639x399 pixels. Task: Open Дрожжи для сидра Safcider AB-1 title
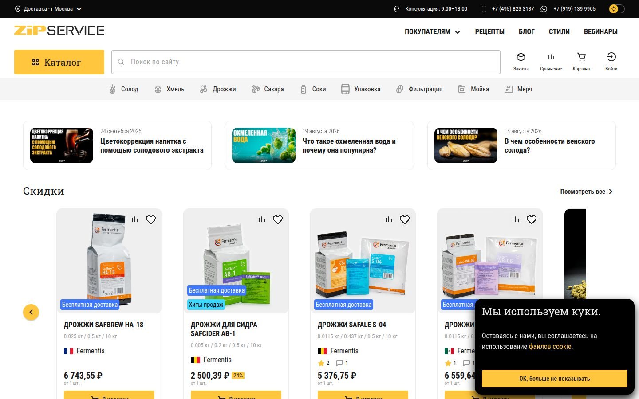pos(224,329)
